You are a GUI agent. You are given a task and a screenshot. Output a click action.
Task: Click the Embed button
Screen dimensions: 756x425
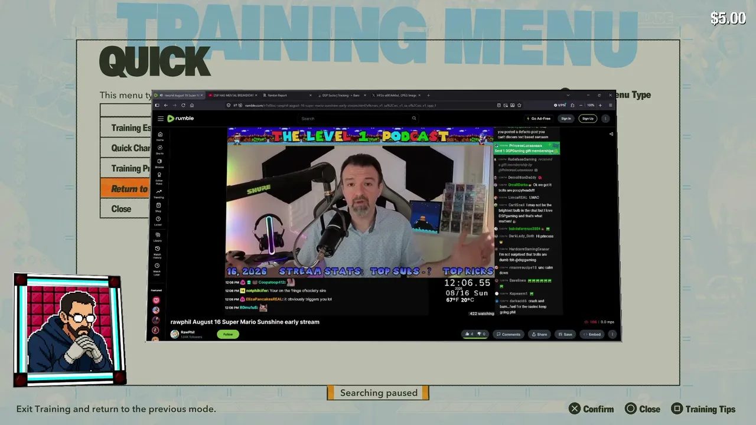click(592, 334)
